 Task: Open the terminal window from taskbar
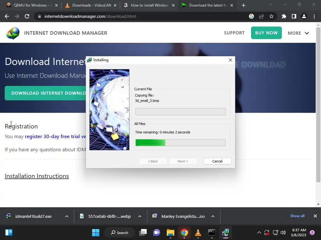(x=212, y=232)
